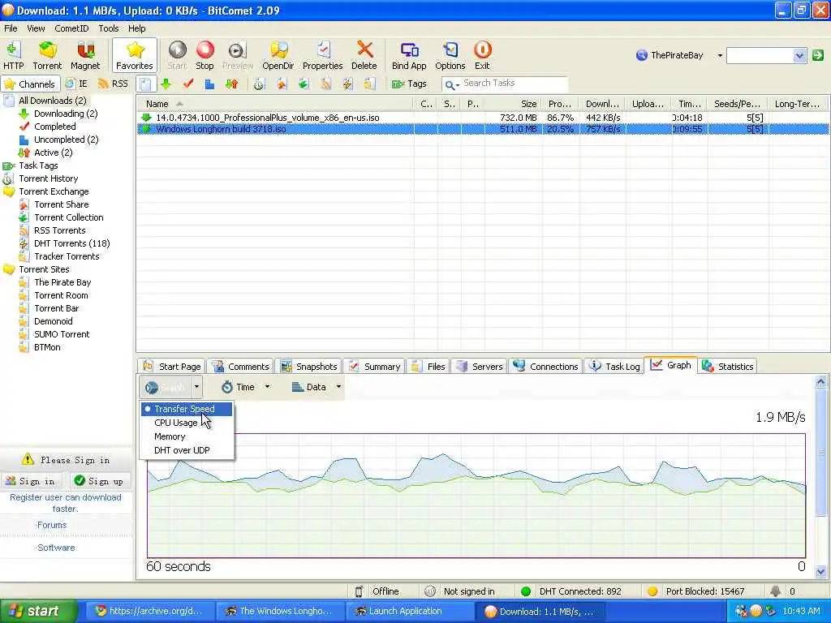Image resolution: width=831 pixels, height=623 pixels.
Task: Open the File menu
Action: tap(11, 28)
